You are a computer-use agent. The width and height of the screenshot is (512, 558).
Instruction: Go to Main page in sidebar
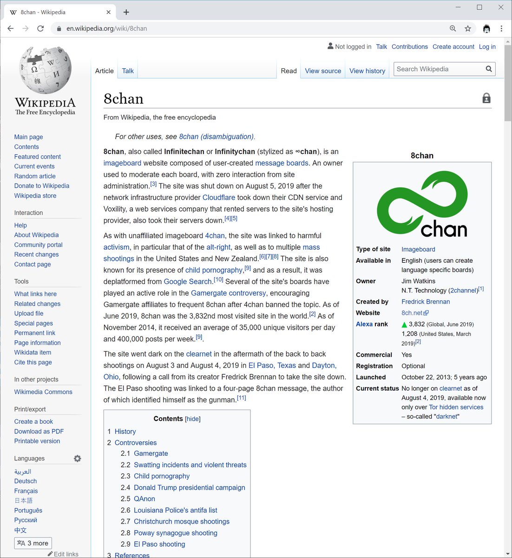point(28,137)
